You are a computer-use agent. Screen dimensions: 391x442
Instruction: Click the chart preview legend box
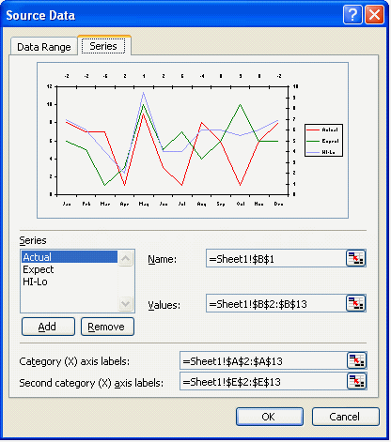tap(323, 140)
